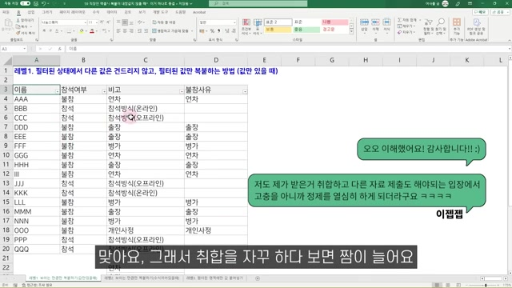Open the File (파일) tab

click(6, 12)
